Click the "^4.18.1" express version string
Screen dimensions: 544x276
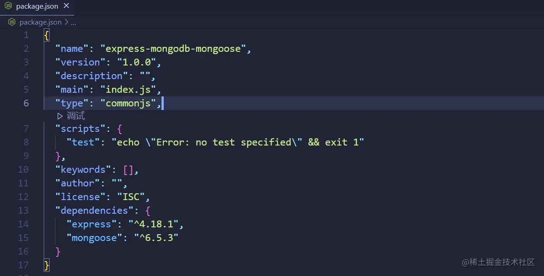[x=156, y=224]
